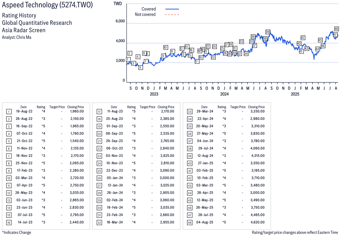The width and height of the screenshot is (342, 235).
Task: Click the numbered box 32 in the table
Action: pos(99,222)
